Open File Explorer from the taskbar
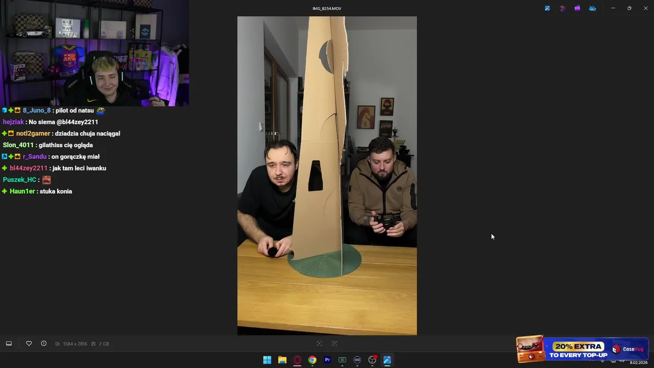Image resolution: width=654 pixels, height=368 pixels. point(282,360)
